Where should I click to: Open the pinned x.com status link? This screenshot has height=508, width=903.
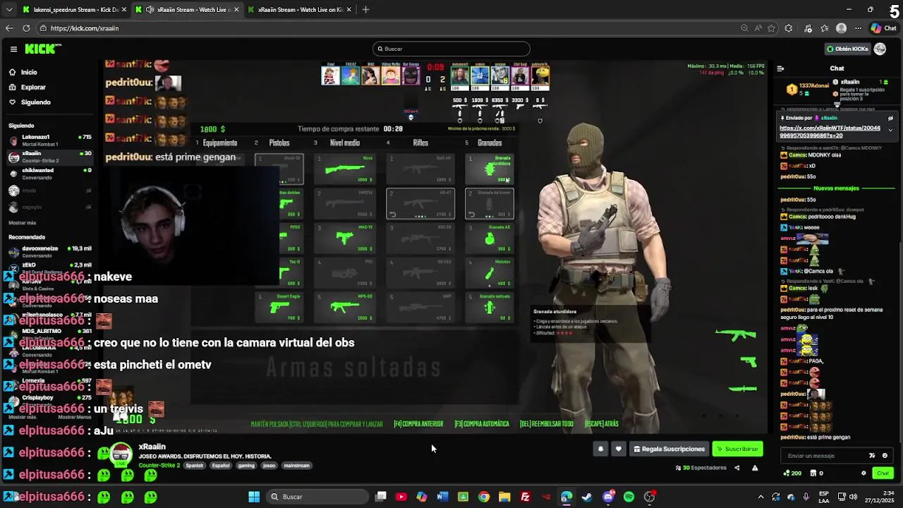830,132
